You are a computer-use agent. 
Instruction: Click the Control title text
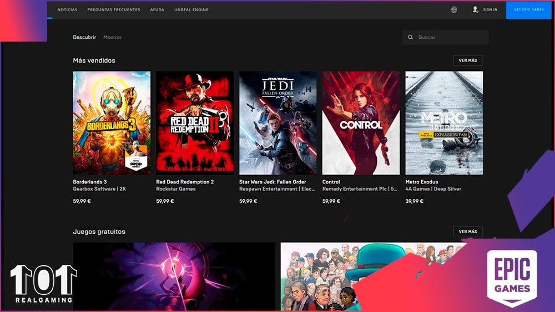pyautogui.click(x=331, y=182)
